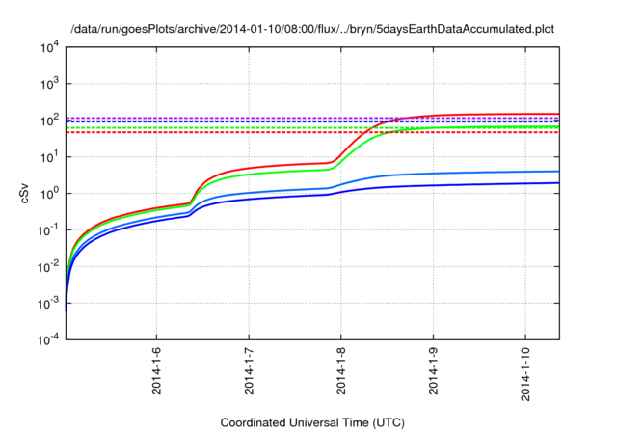
Task: Click the 10^4 y-axis tick label
Action: [48, 47]
